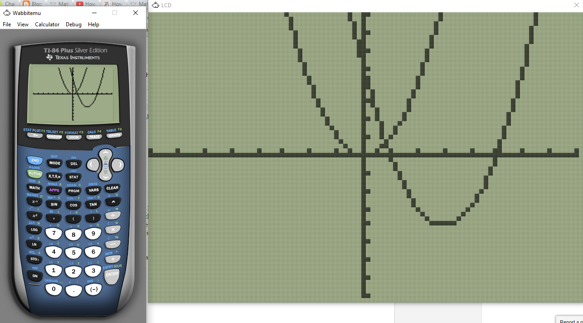Open the Calculator menu
The width and height of the screenshot is (583, 323).
pos(47,24)
